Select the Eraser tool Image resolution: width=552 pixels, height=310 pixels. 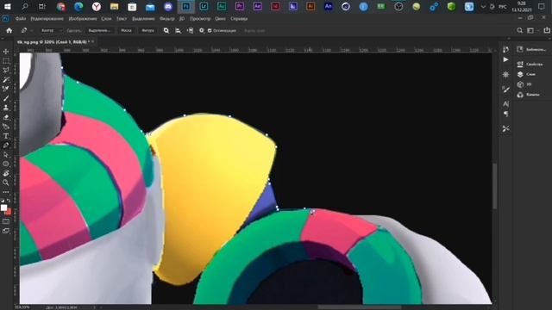click(x=6, y=117)
